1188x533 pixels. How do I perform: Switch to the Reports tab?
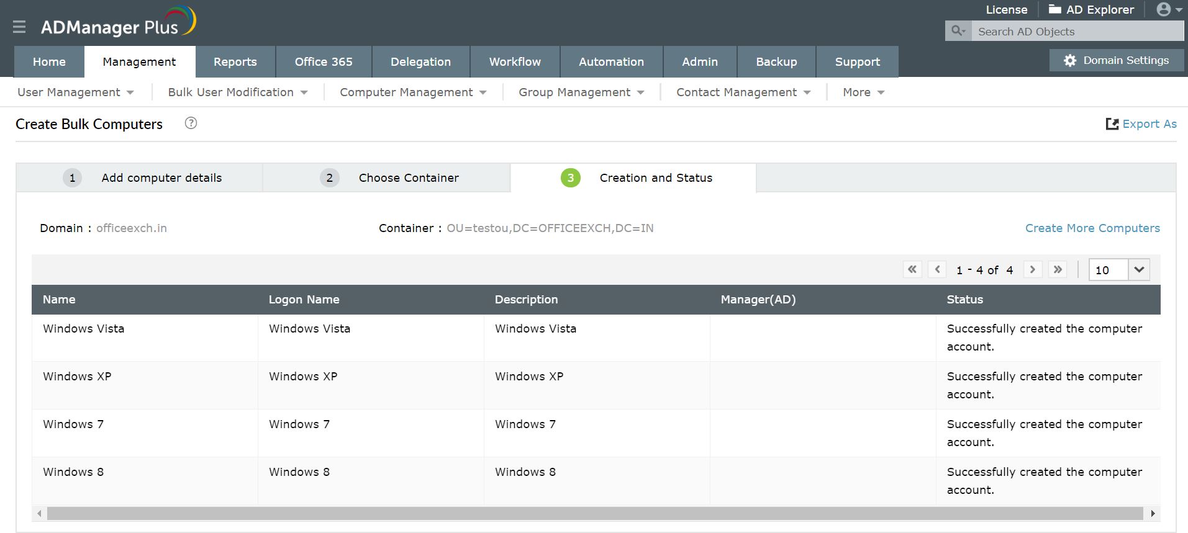pos(235,62)
